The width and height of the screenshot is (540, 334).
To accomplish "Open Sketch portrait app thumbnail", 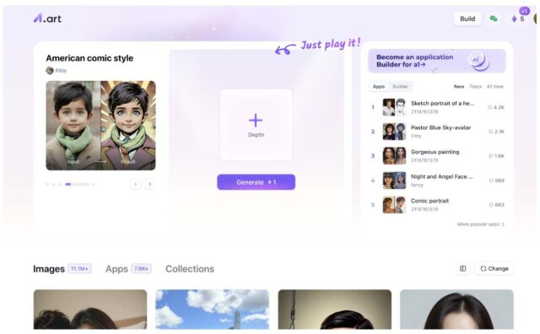I will (x=394, y=107).
